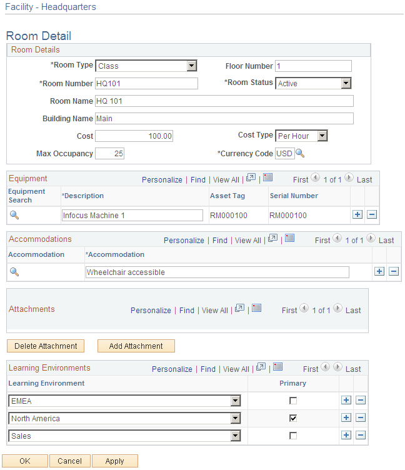Add a new equipment row with plus

tap(357, 214)
